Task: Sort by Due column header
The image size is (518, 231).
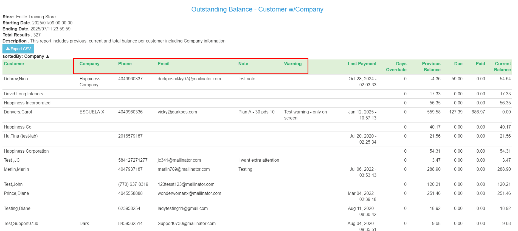Action: coord(458,64)
